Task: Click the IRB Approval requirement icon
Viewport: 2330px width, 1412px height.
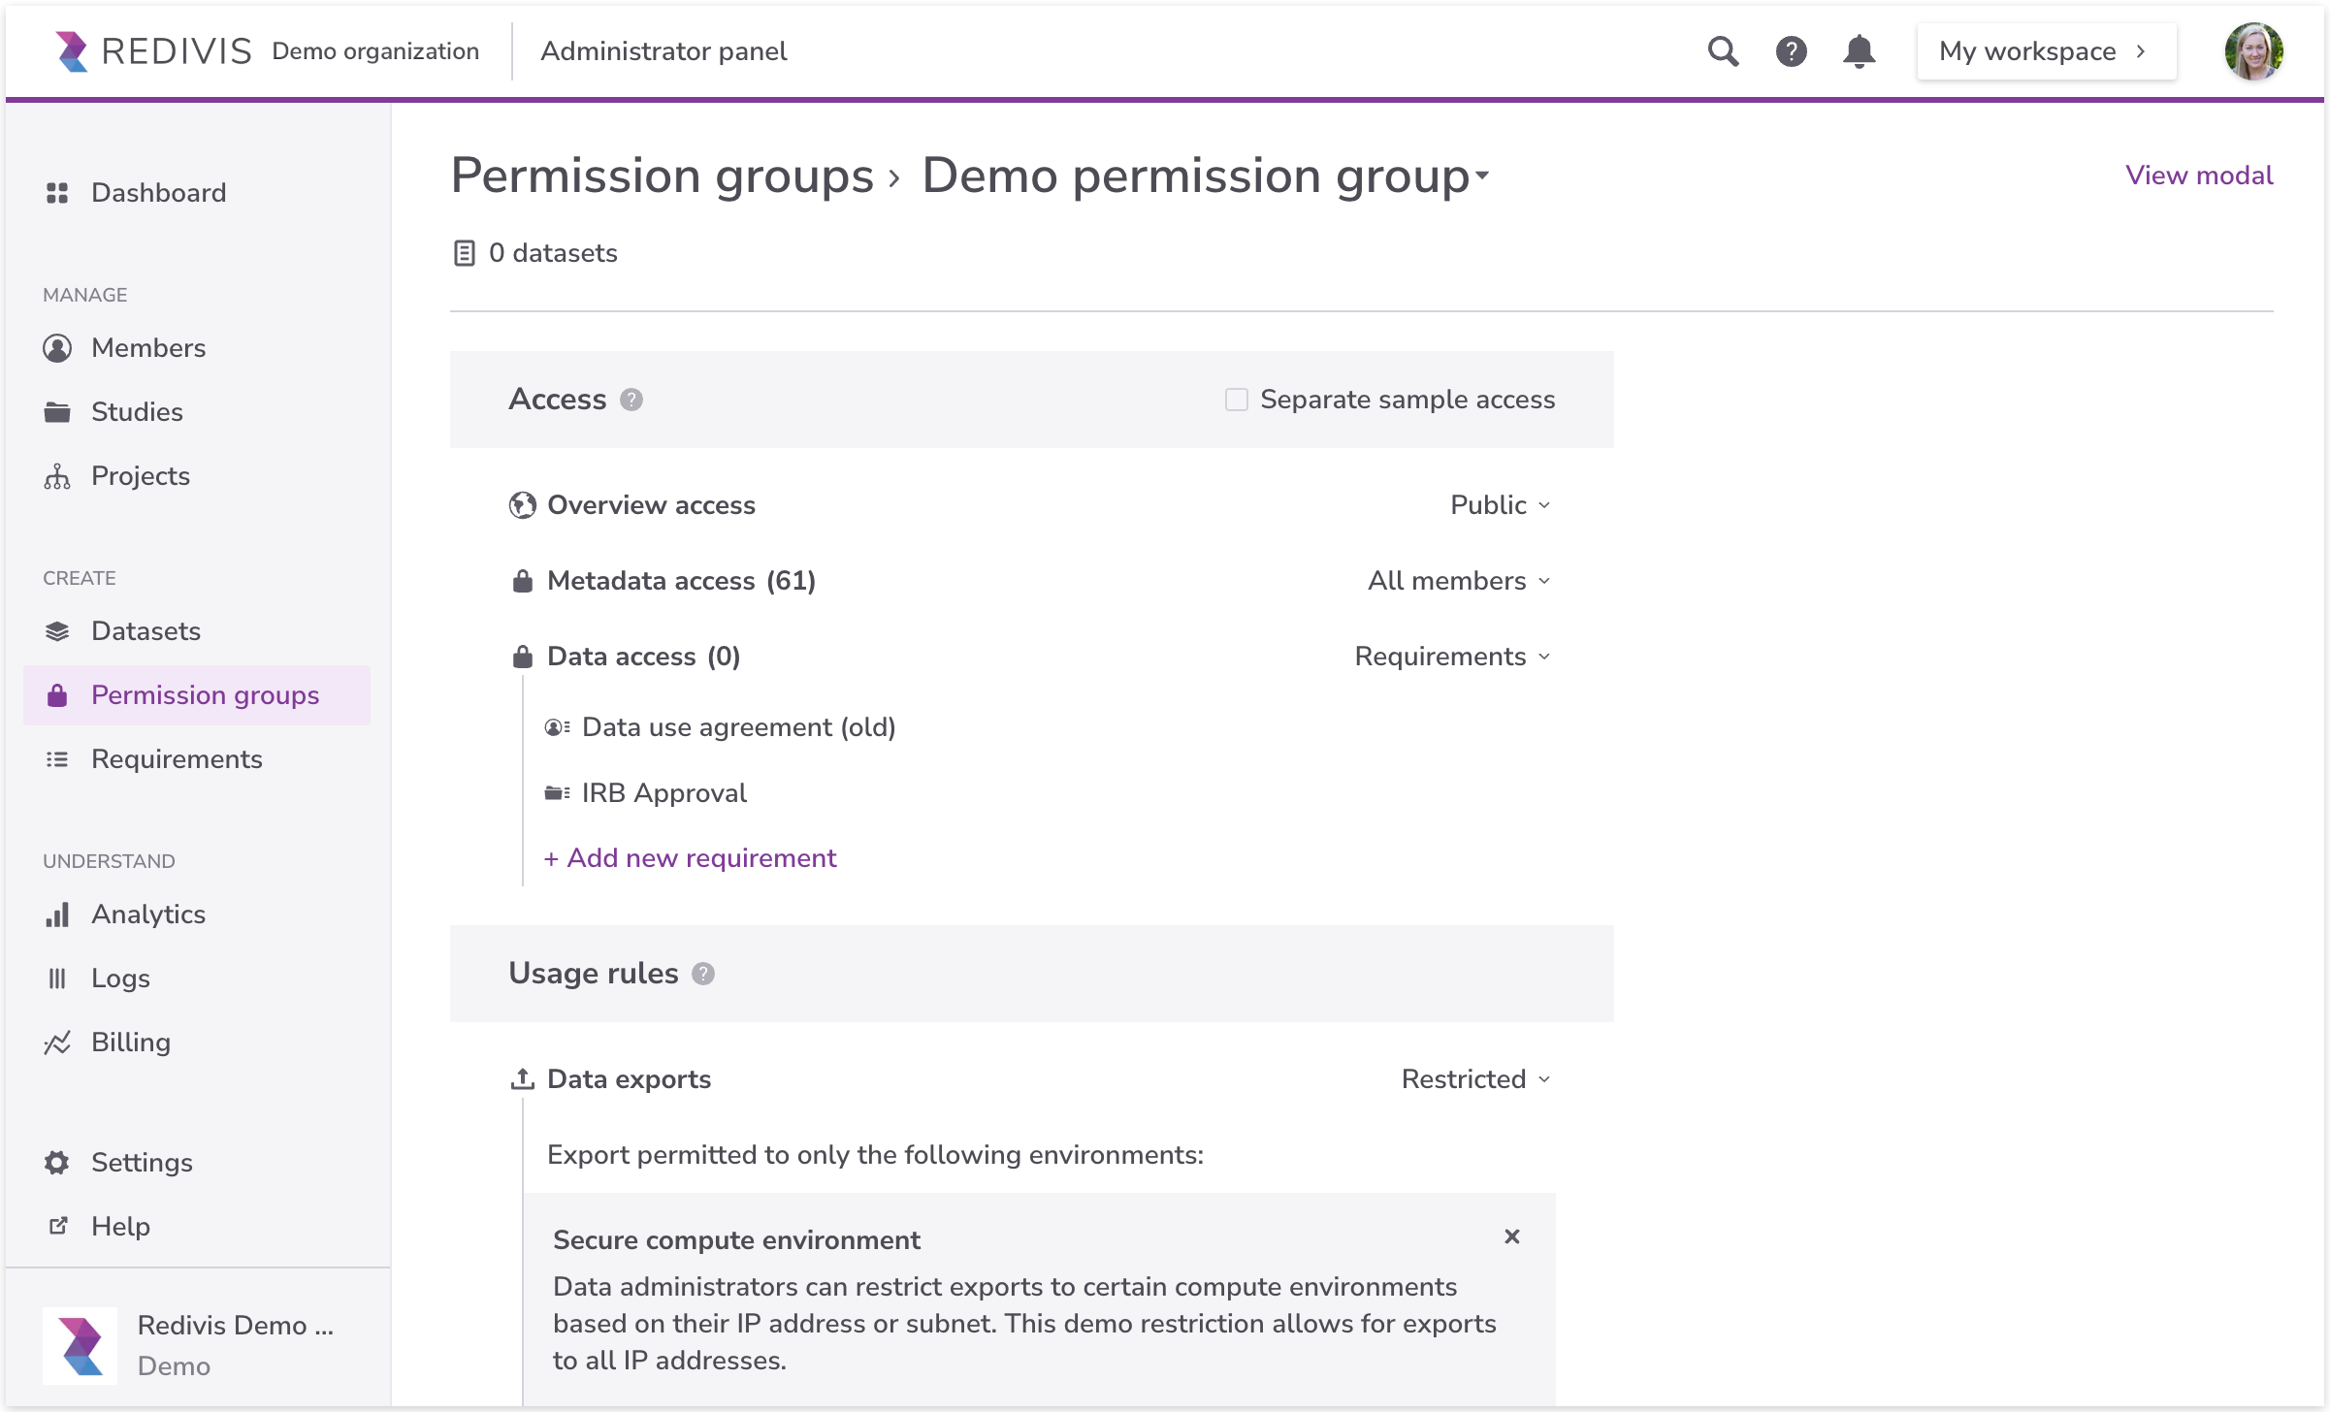Action: (x=558, y=793)
